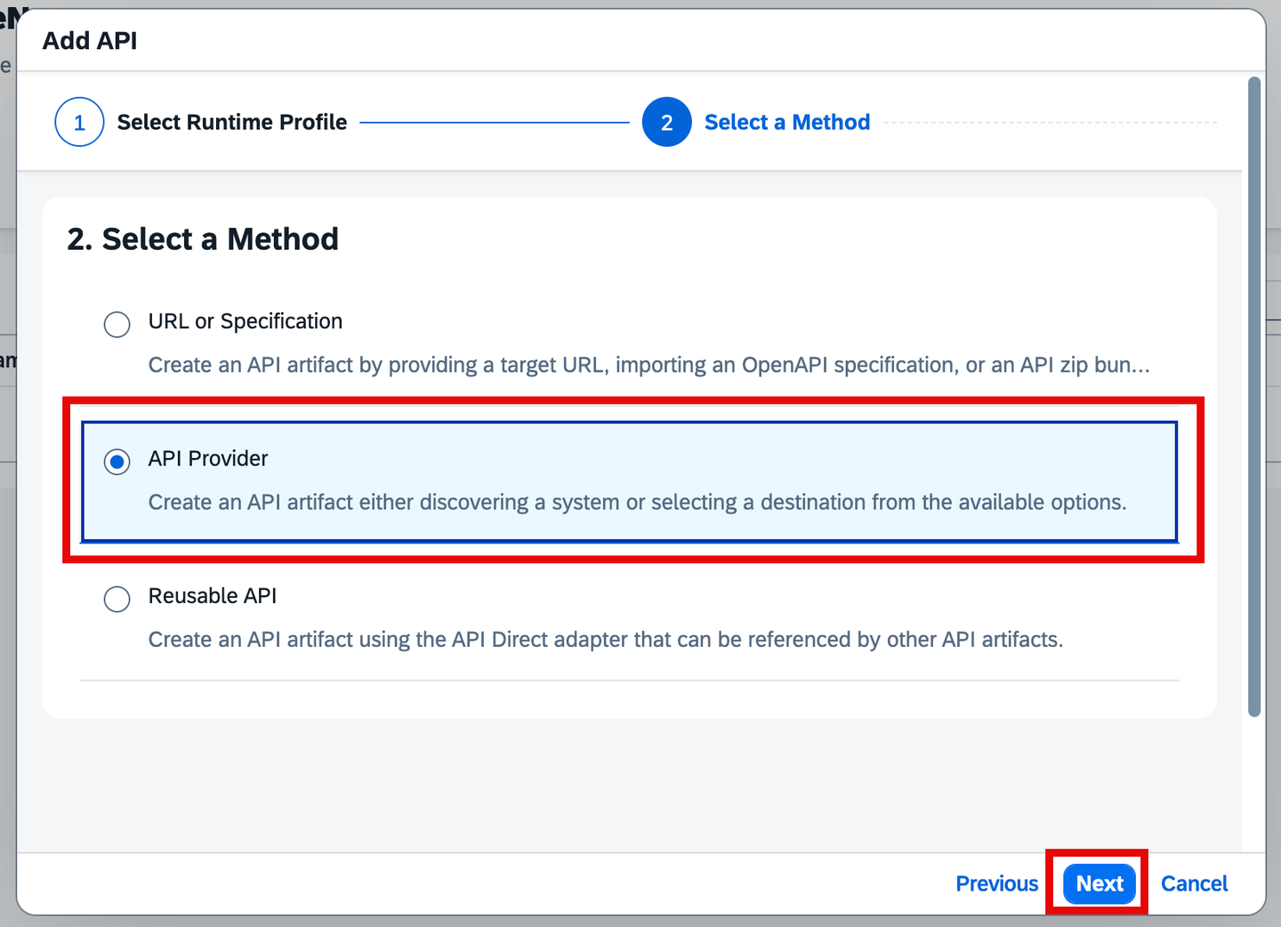Click the API Direct adapter description text
Image resolution: width=1281 pixels, height=927 pixels.
click(606, 639)
